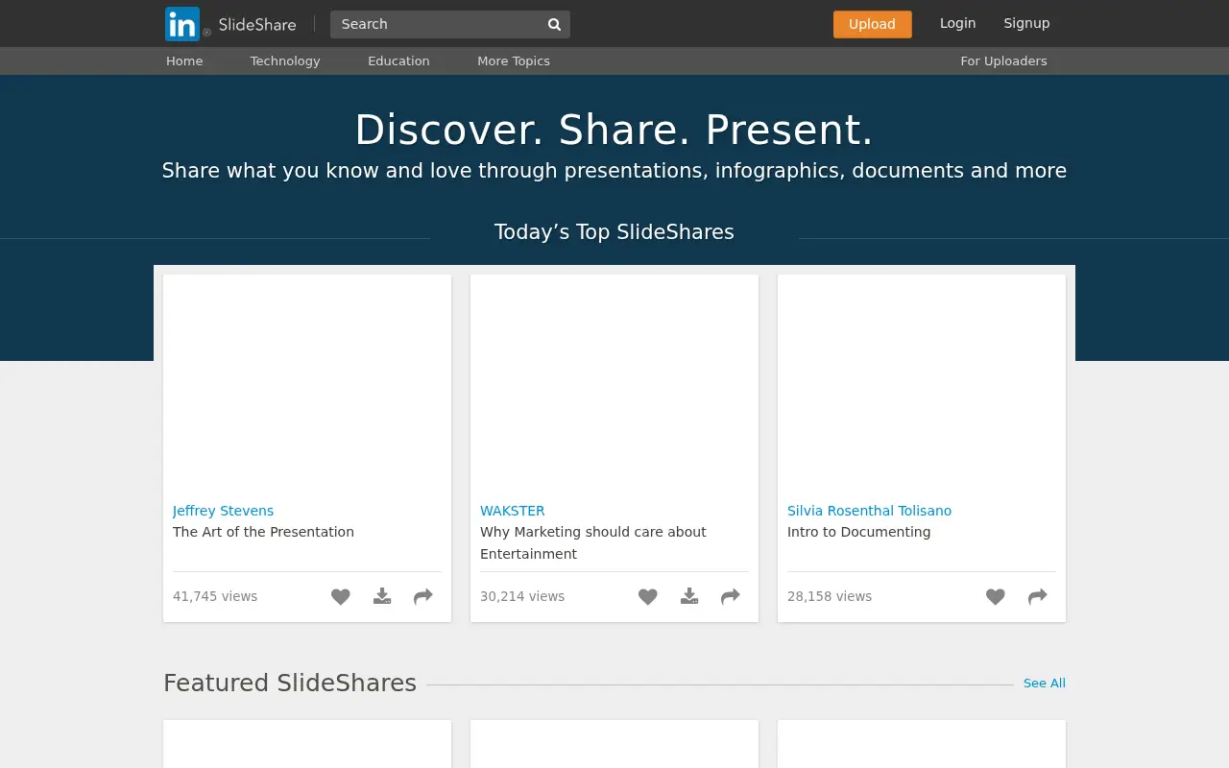Share Intro to Documenting slideshow

[1038, 596]
